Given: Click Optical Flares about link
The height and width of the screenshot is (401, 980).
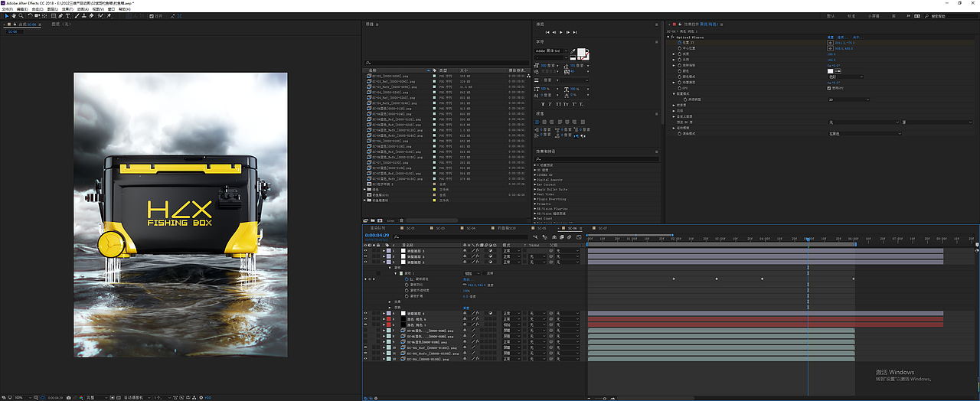Looking at the screenshot, I should click(858, 37).
